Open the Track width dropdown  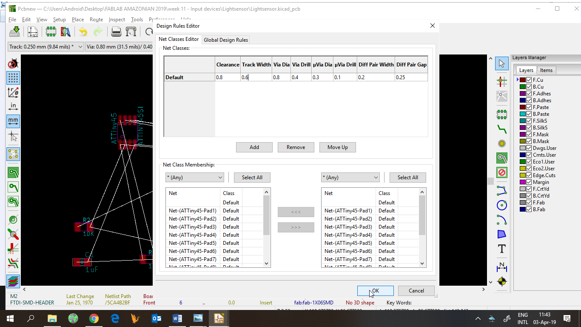click(x=46, y=47)
